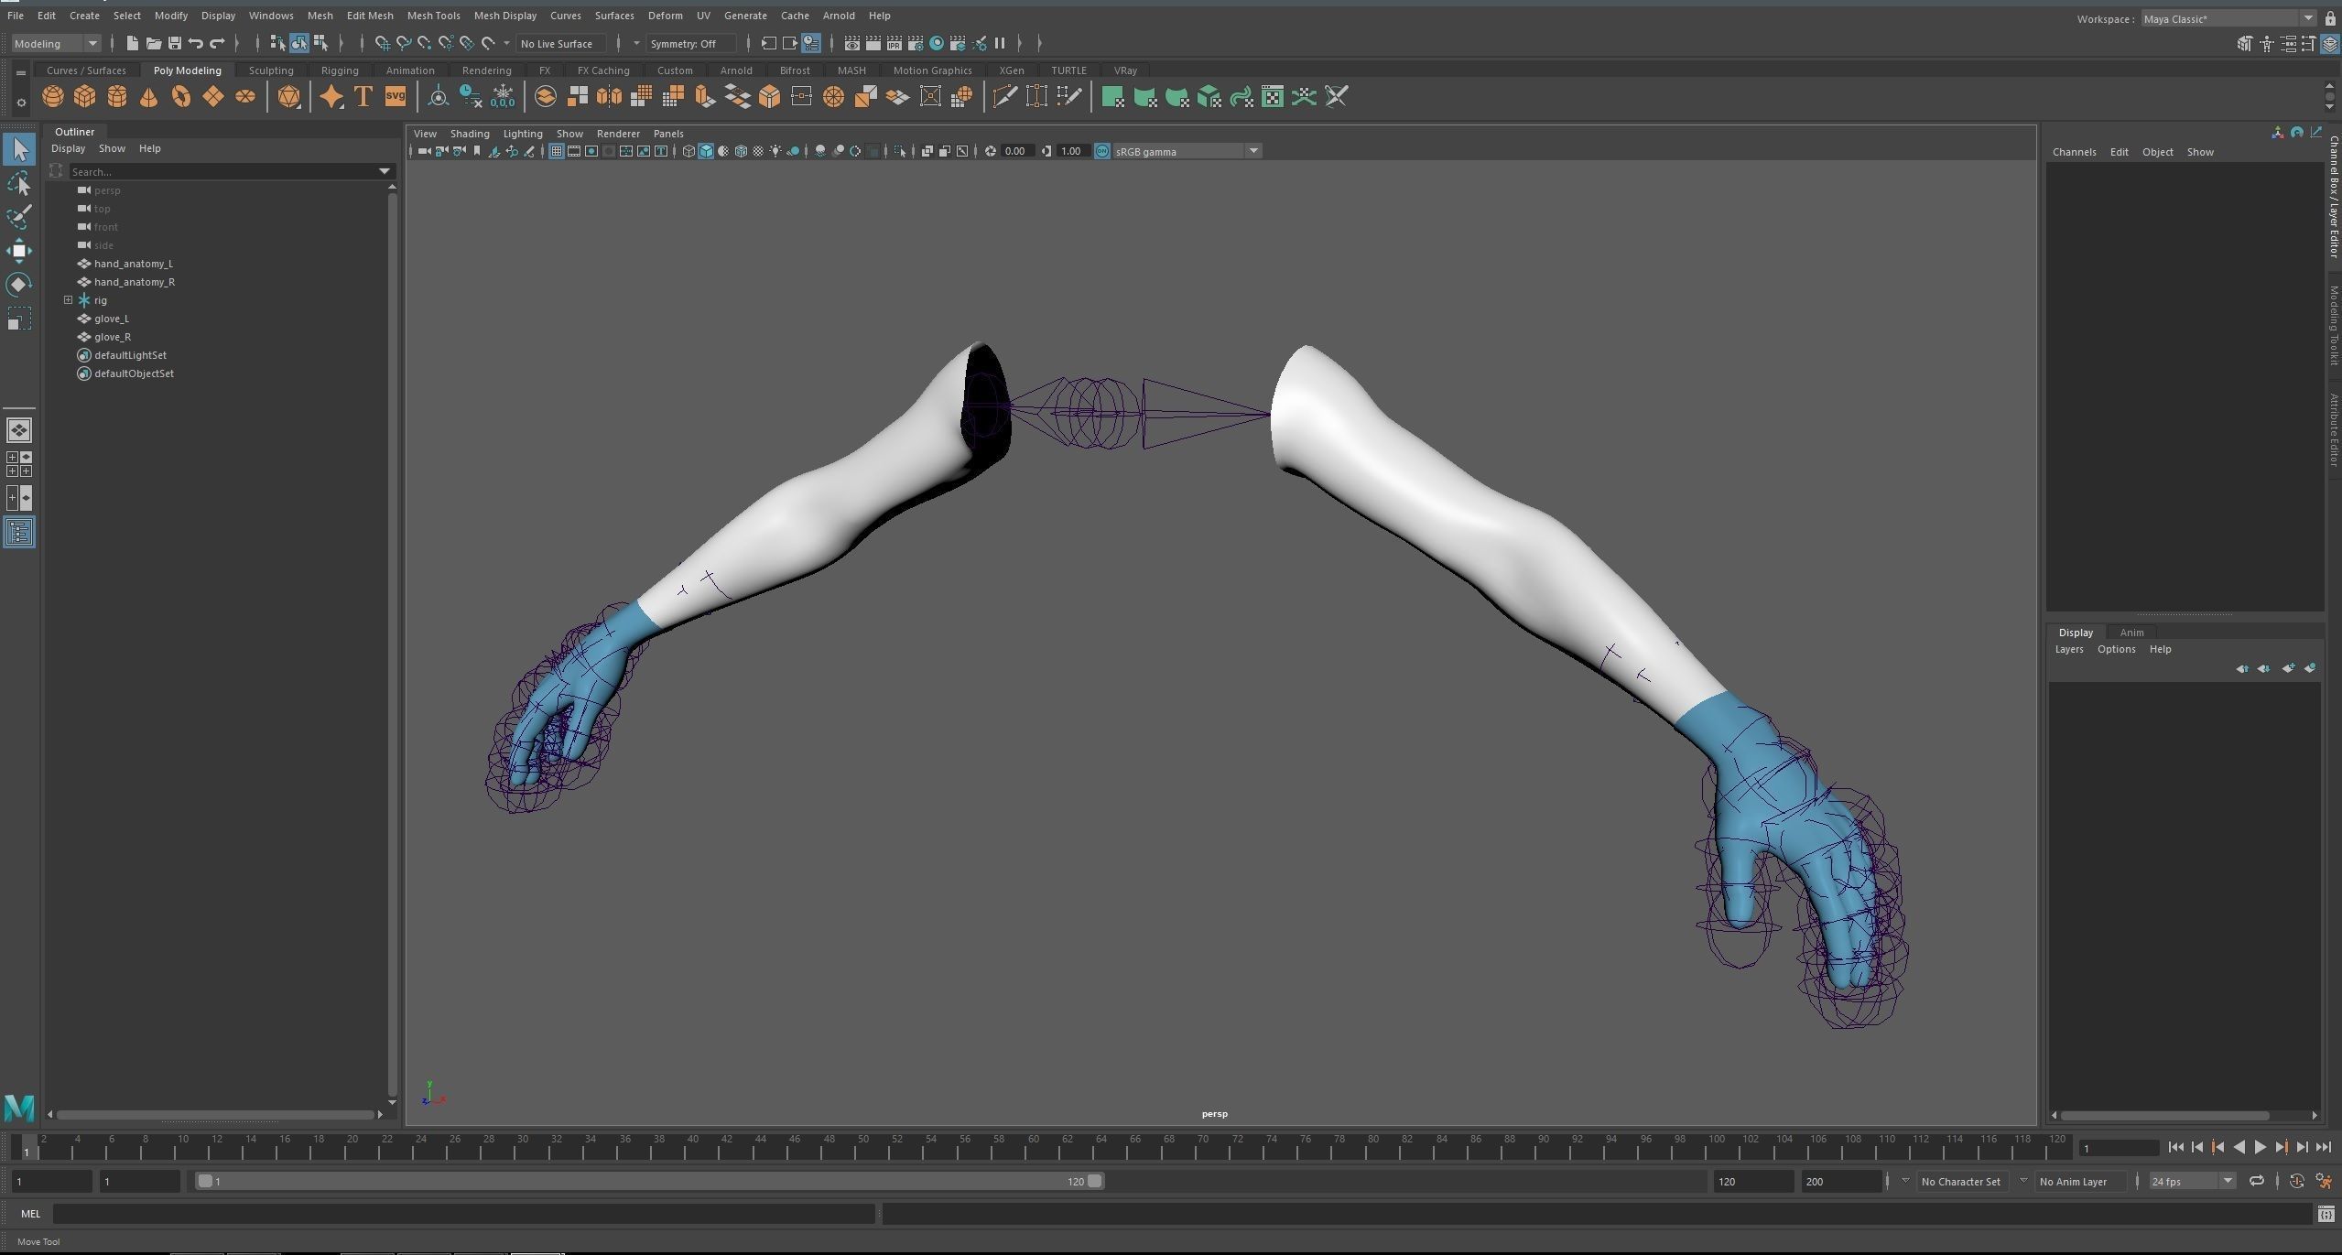Create a polygon sphere from the shelf
2342x1255 pixels.
point(53,96)
